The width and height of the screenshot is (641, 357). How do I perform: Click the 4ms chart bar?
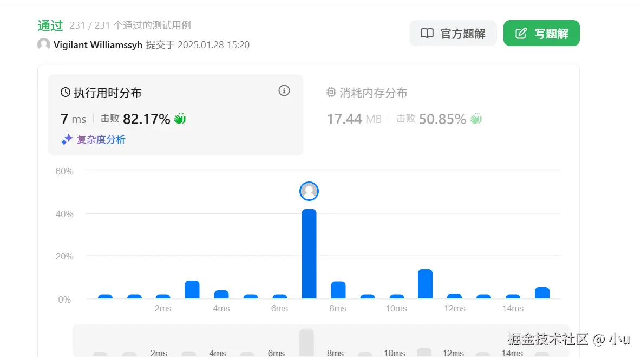[221, 295]
